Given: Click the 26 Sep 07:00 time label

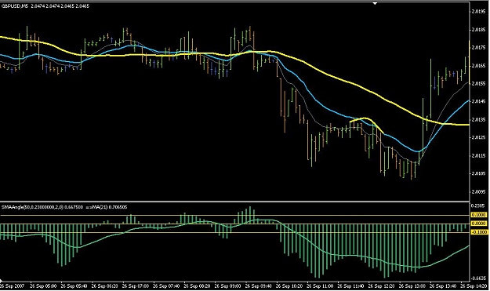Looking at the screenshot, I should [136, 286].
